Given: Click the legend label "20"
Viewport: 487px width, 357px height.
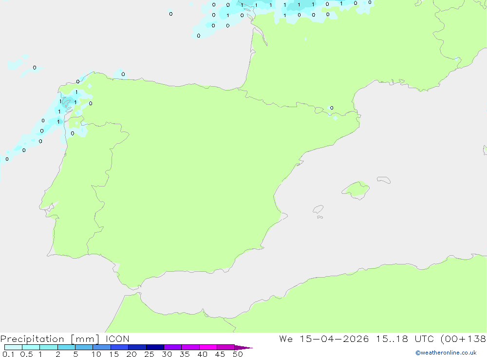Looking at the screenshot, I should click(131, 354).
